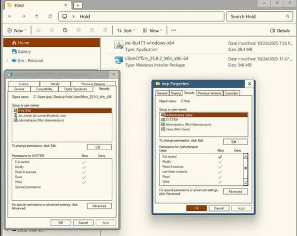Open Digital Signatures tab
This screenshot has width=297, height=236.
point(75,89)
